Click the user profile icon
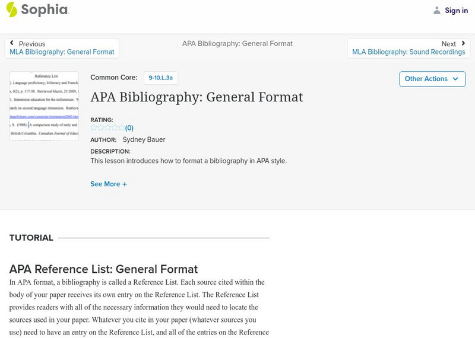 coord(437,10)
